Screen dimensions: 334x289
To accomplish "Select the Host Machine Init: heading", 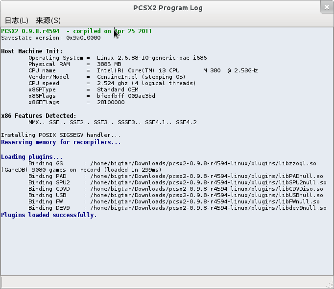I will click(32, 51).
